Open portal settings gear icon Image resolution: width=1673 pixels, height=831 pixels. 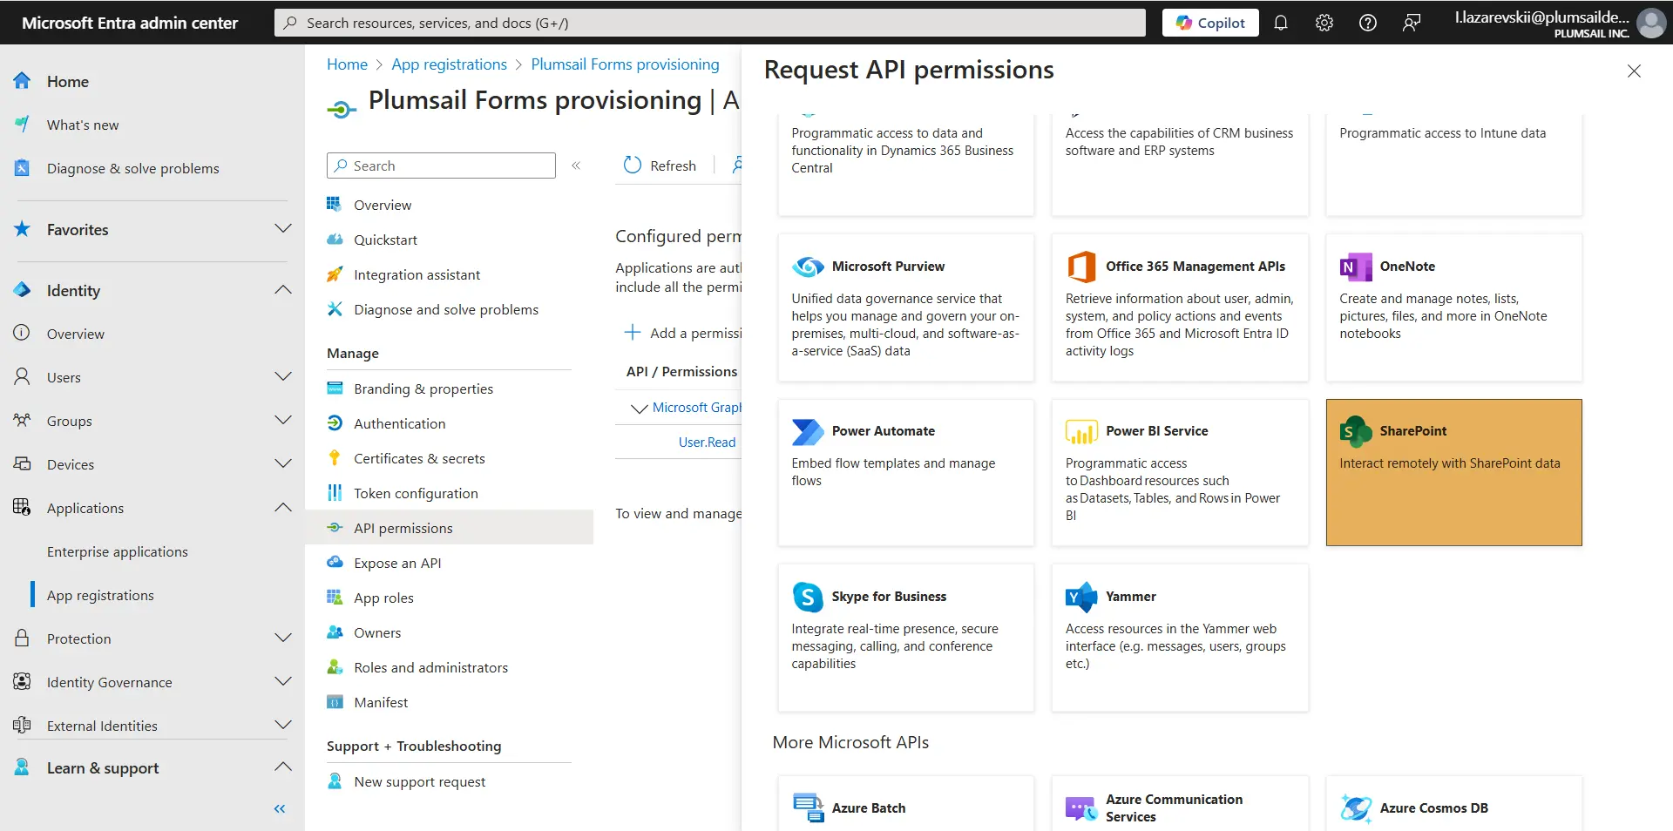coord(1324,23)
